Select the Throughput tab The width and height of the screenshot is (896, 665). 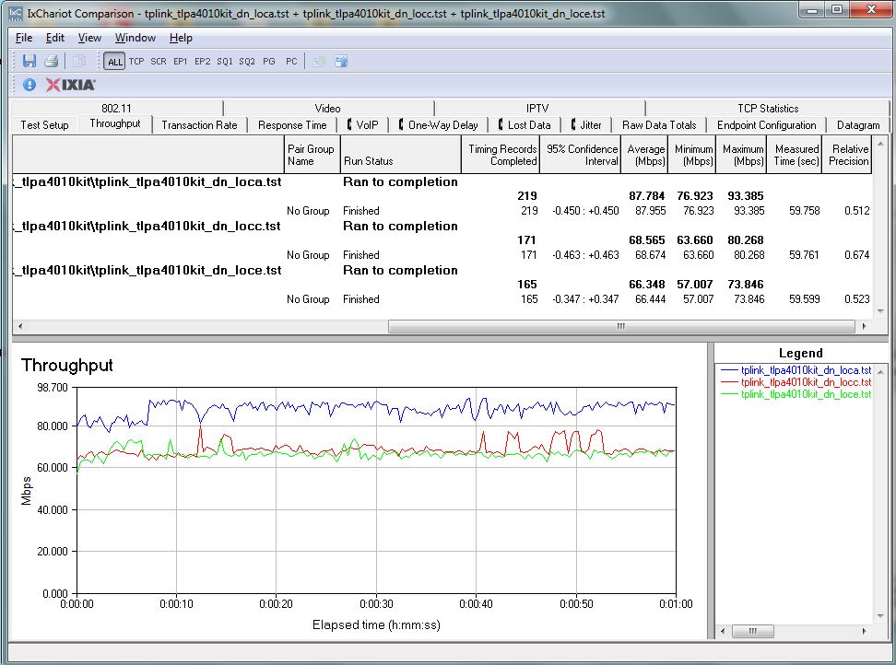115,123
